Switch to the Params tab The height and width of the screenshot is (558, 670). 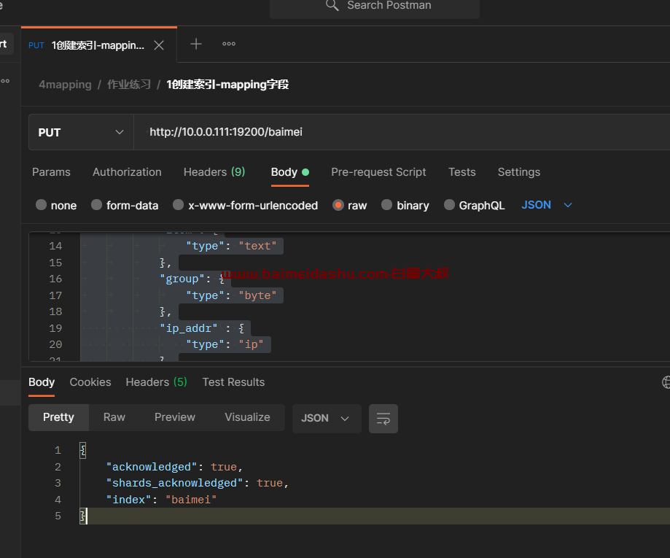pyautogui.click(x=51, y=172)
